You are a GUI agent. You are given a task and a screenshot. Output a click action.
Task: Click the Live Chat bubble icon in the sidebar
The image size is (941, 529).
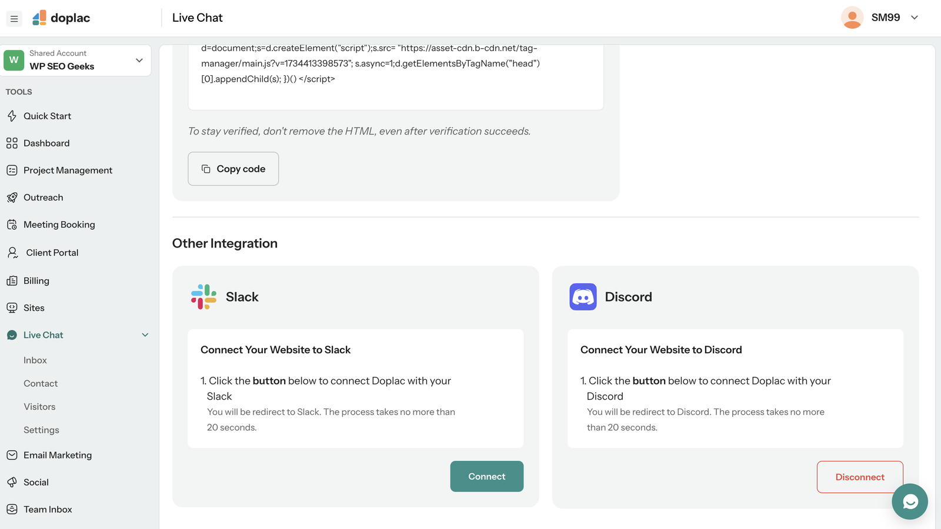[x=12, y=335]
